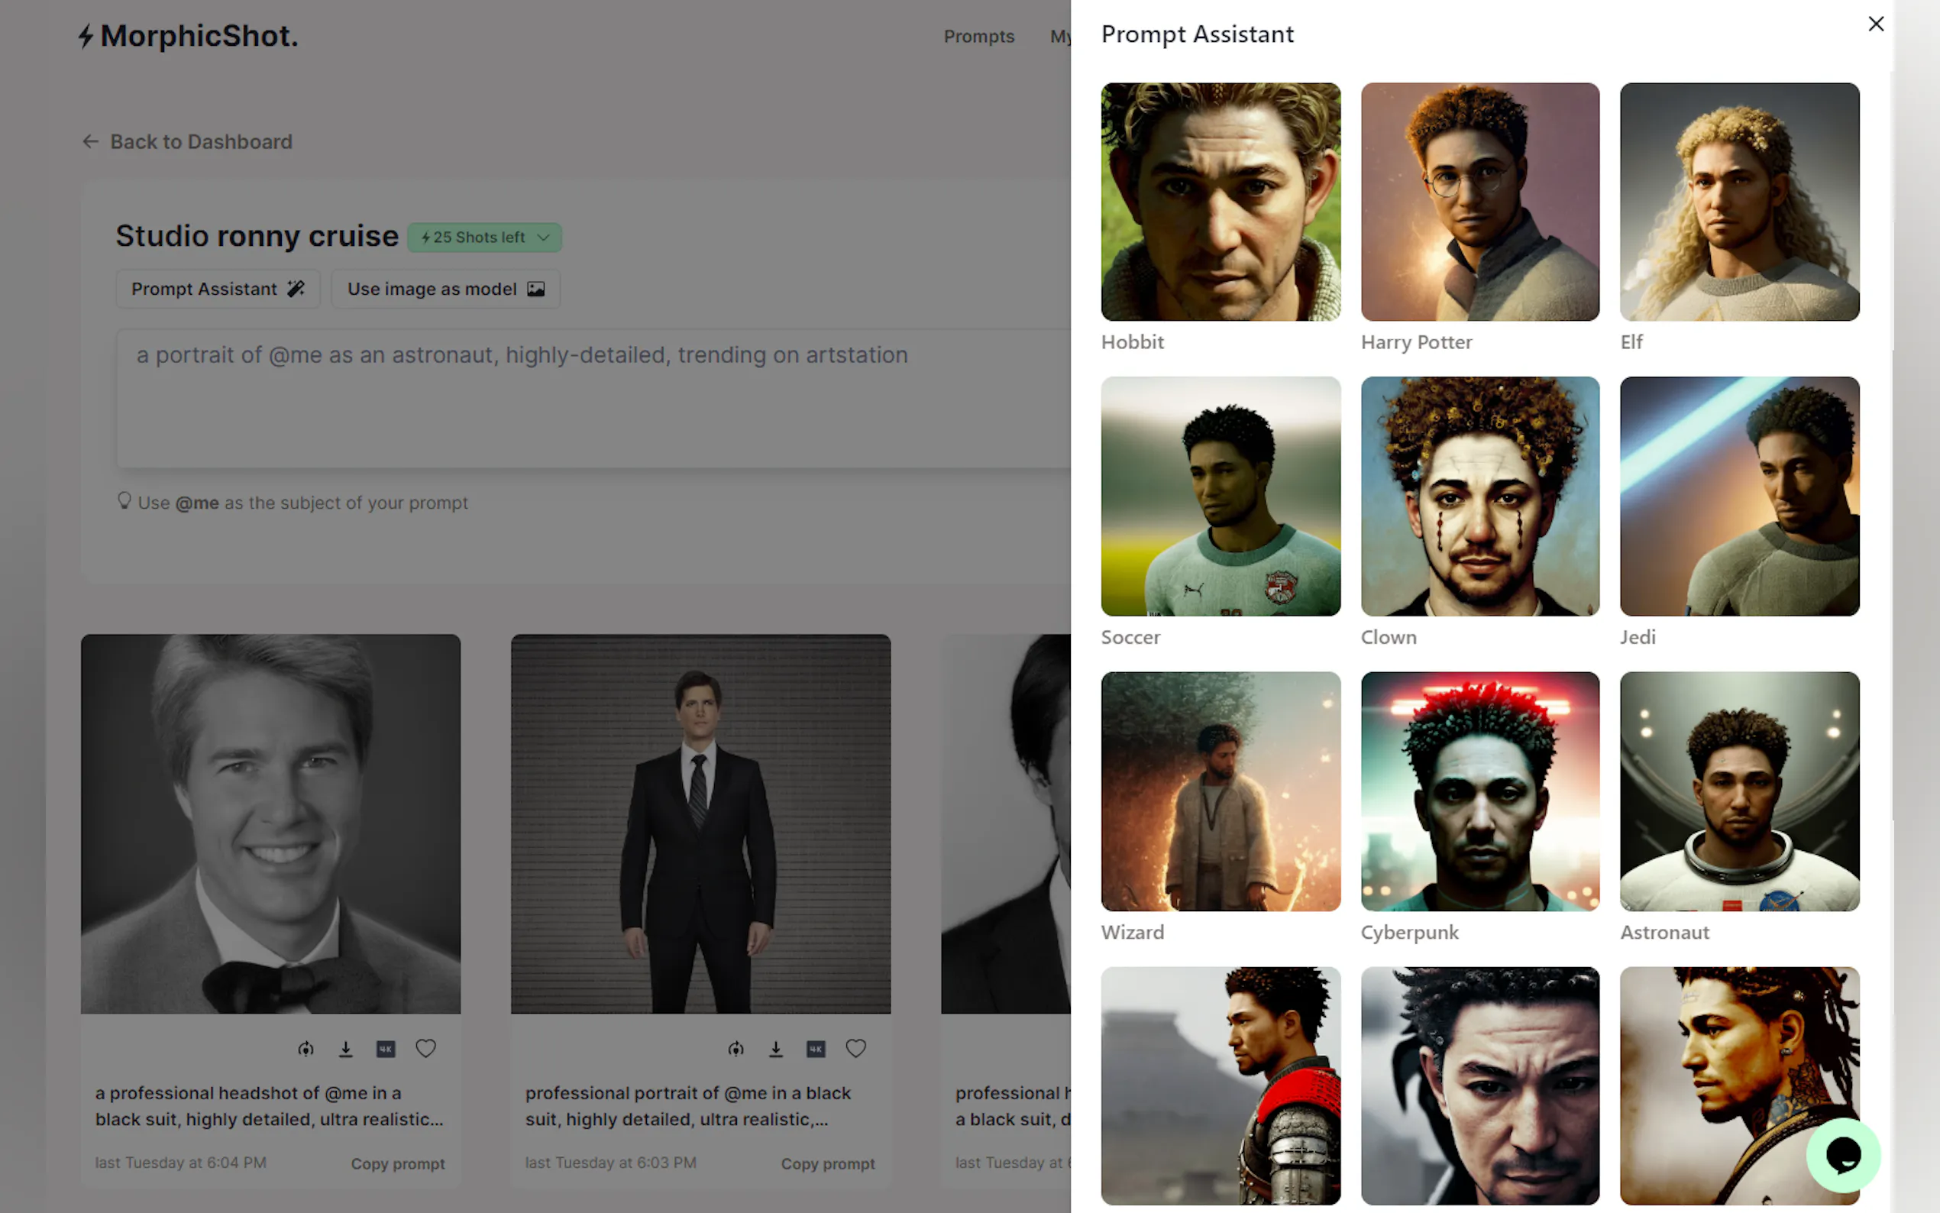
Task: Favorite the bow tie headshot with heart
Action: coord(426,1049)
